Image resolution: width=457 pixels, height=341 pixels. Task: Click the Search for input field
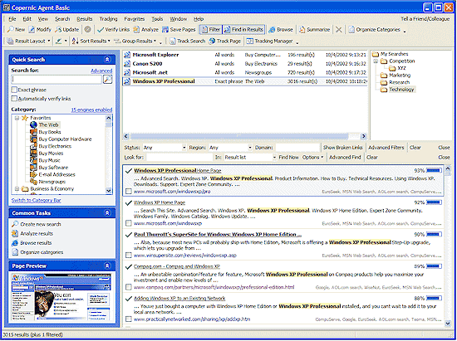click(57, 79)
